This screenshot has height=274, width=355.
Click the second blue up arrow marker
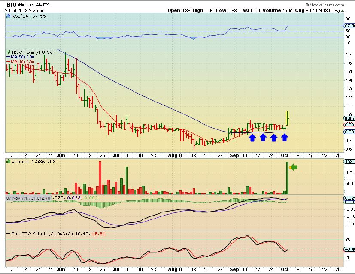click(263, 137)
